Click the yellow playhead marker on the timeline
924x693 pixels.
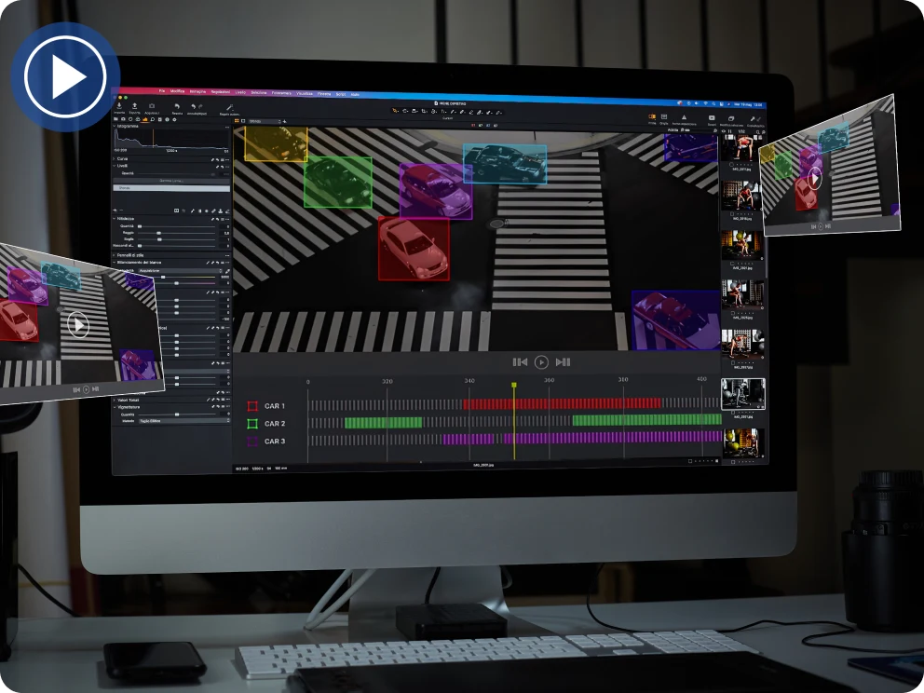tap(516, 385)
